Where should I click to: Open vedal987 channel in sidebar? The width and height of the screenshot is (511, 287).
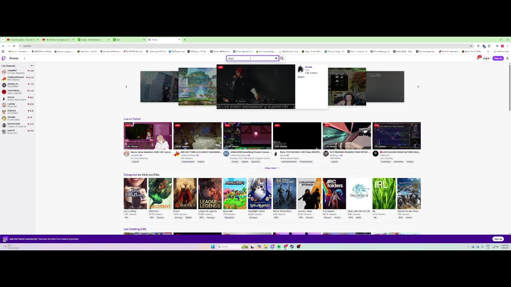tap(18, 72)
